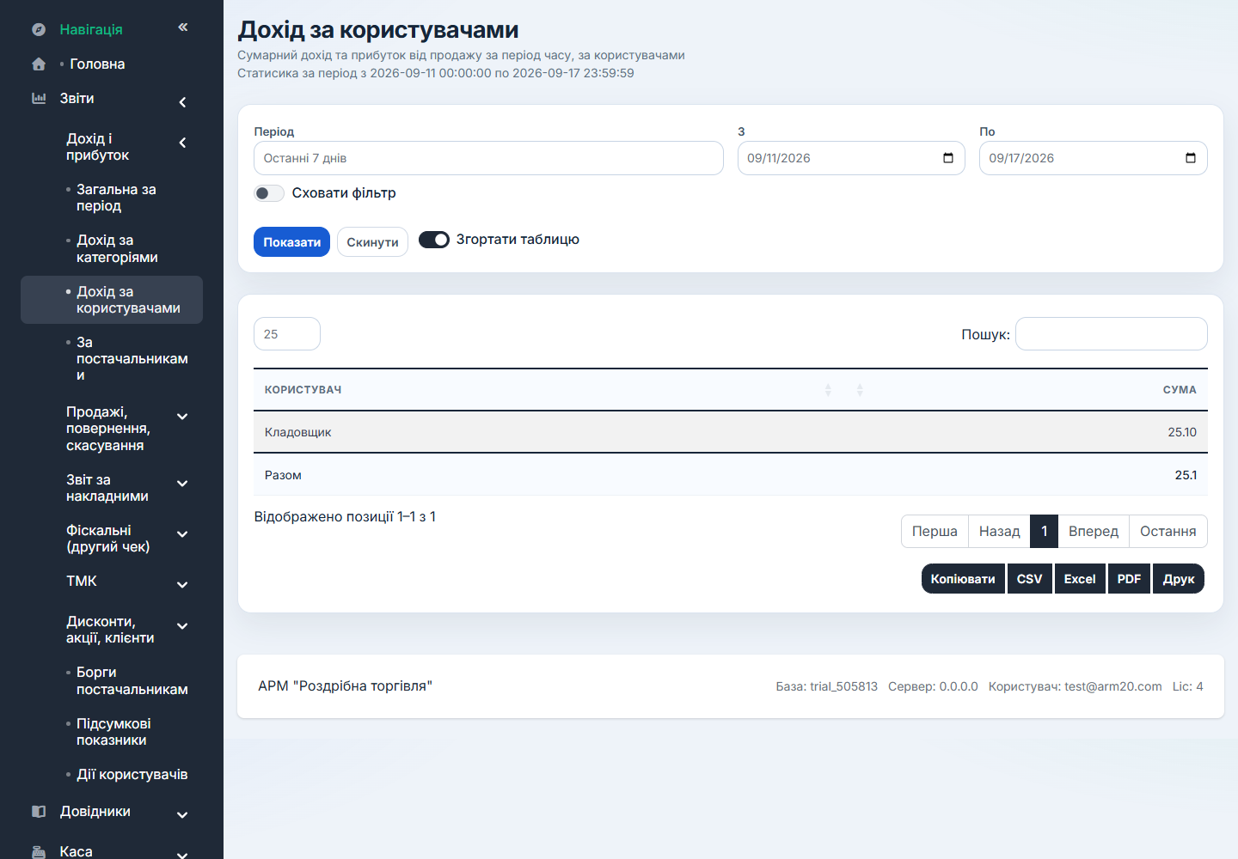Click the bar chart icon beside Звіти

pos(39,98)
